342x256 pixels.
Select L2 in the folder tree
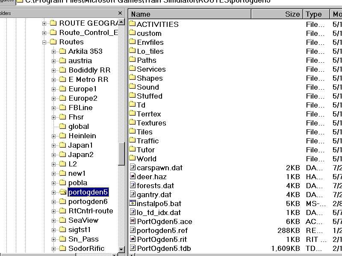pyautogui.click(x=73, y=164)
